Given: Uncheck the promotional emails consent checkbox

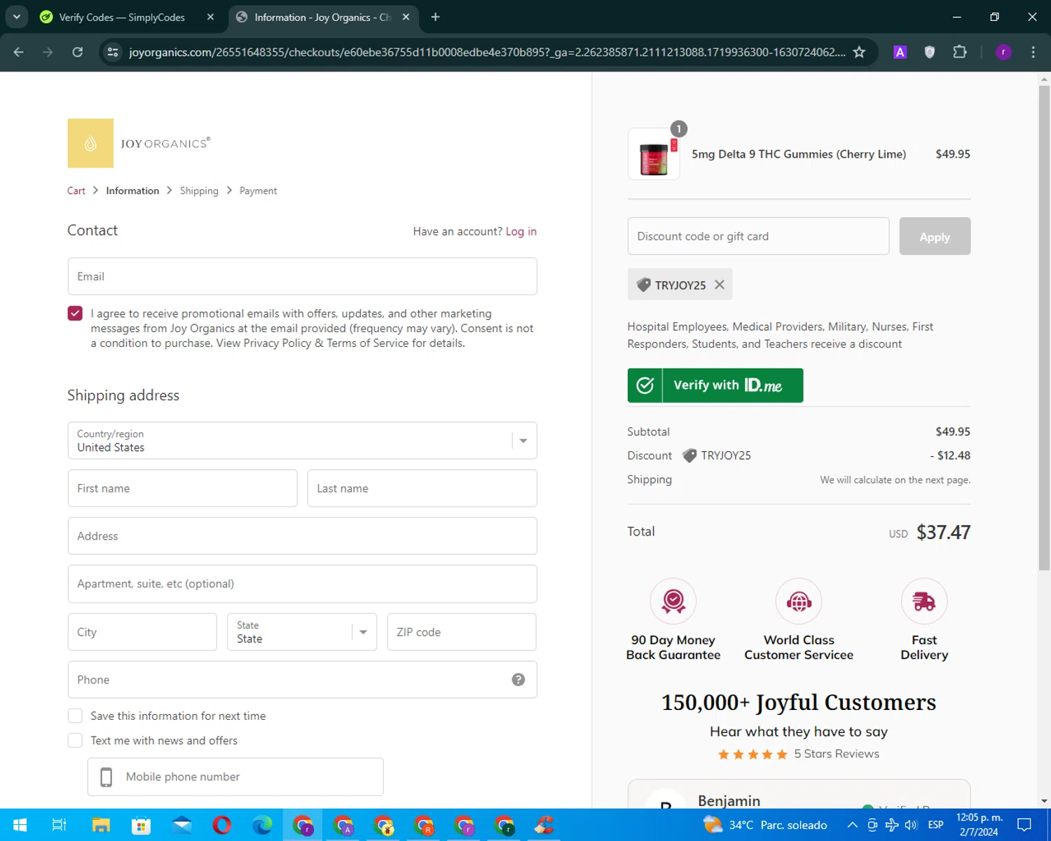Looking at the screenshot, I should (x=75, y=313).
